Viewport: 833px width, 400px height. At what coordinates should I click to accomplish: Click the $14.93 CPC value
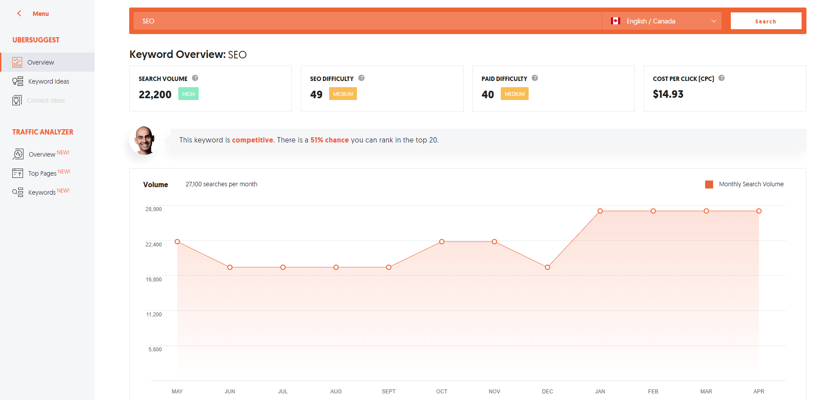(x=668, y=94)
